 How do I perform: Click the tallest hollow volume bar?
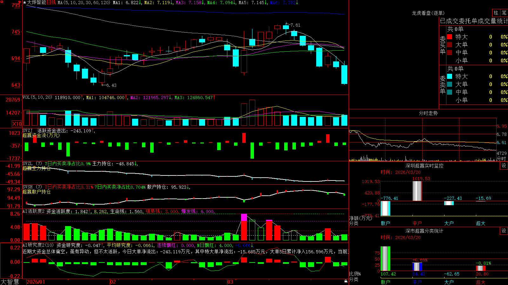pos(252,113)
